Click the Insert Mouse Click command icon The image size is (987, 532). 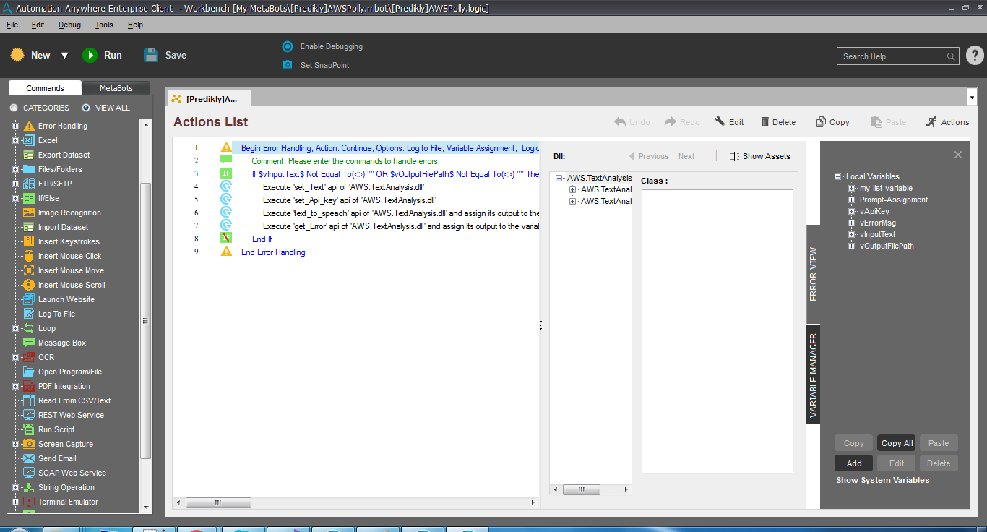[x=29, y=256]
